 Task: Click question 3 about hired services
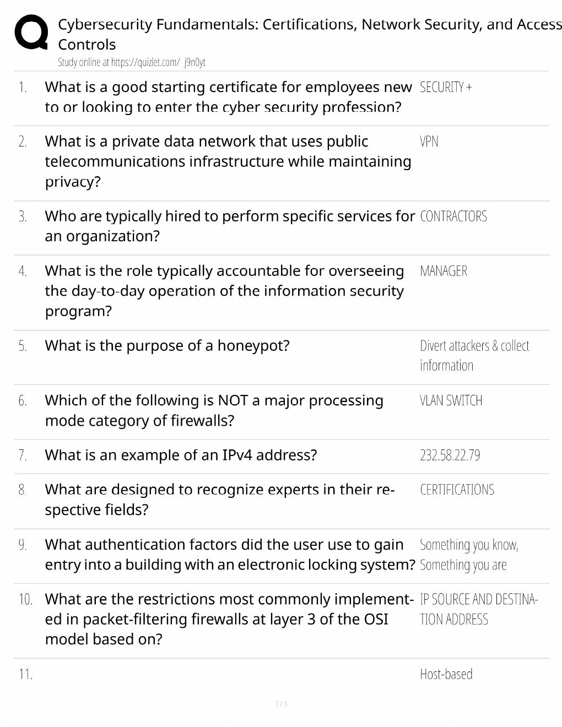(x=230, y=226)
